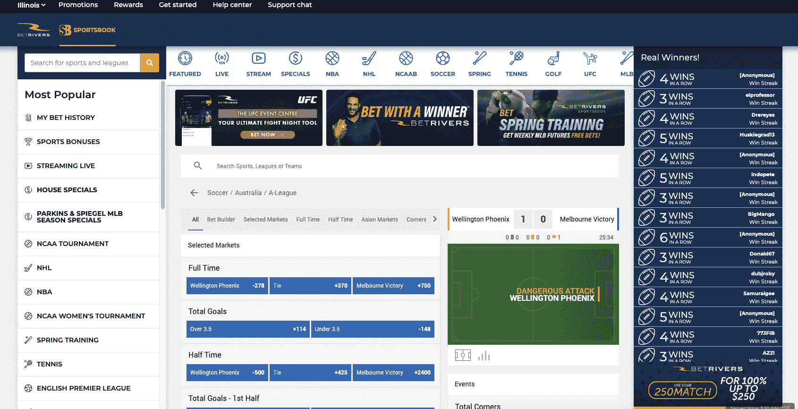This screenshot has height=409, width=798.
Task: Open the Stream play icon
Action: click(259, 58)
